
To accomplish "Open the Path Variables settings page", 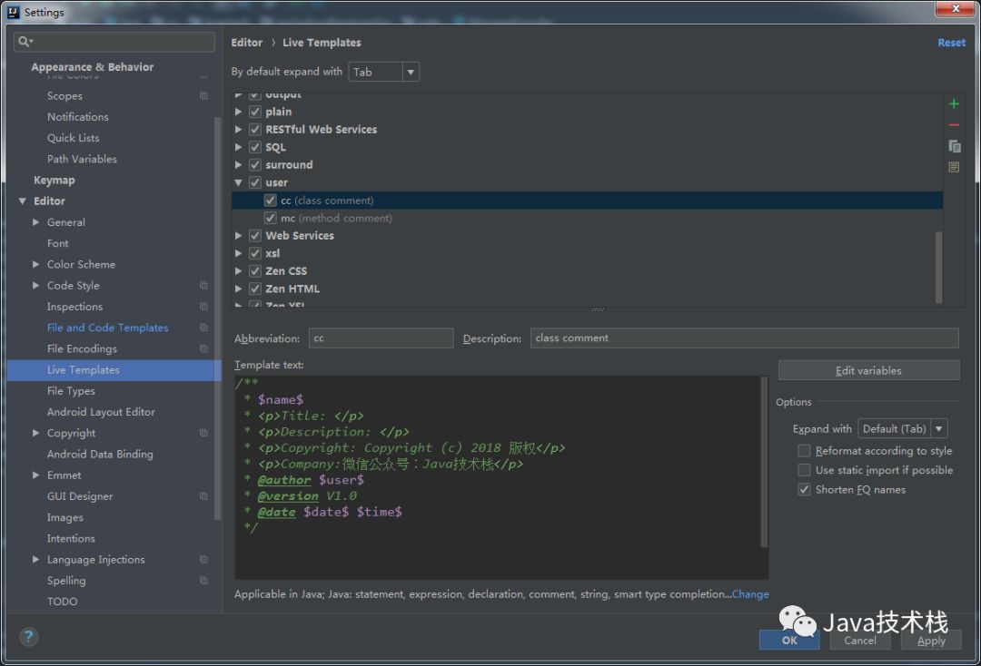I will [x=82, y=159].
